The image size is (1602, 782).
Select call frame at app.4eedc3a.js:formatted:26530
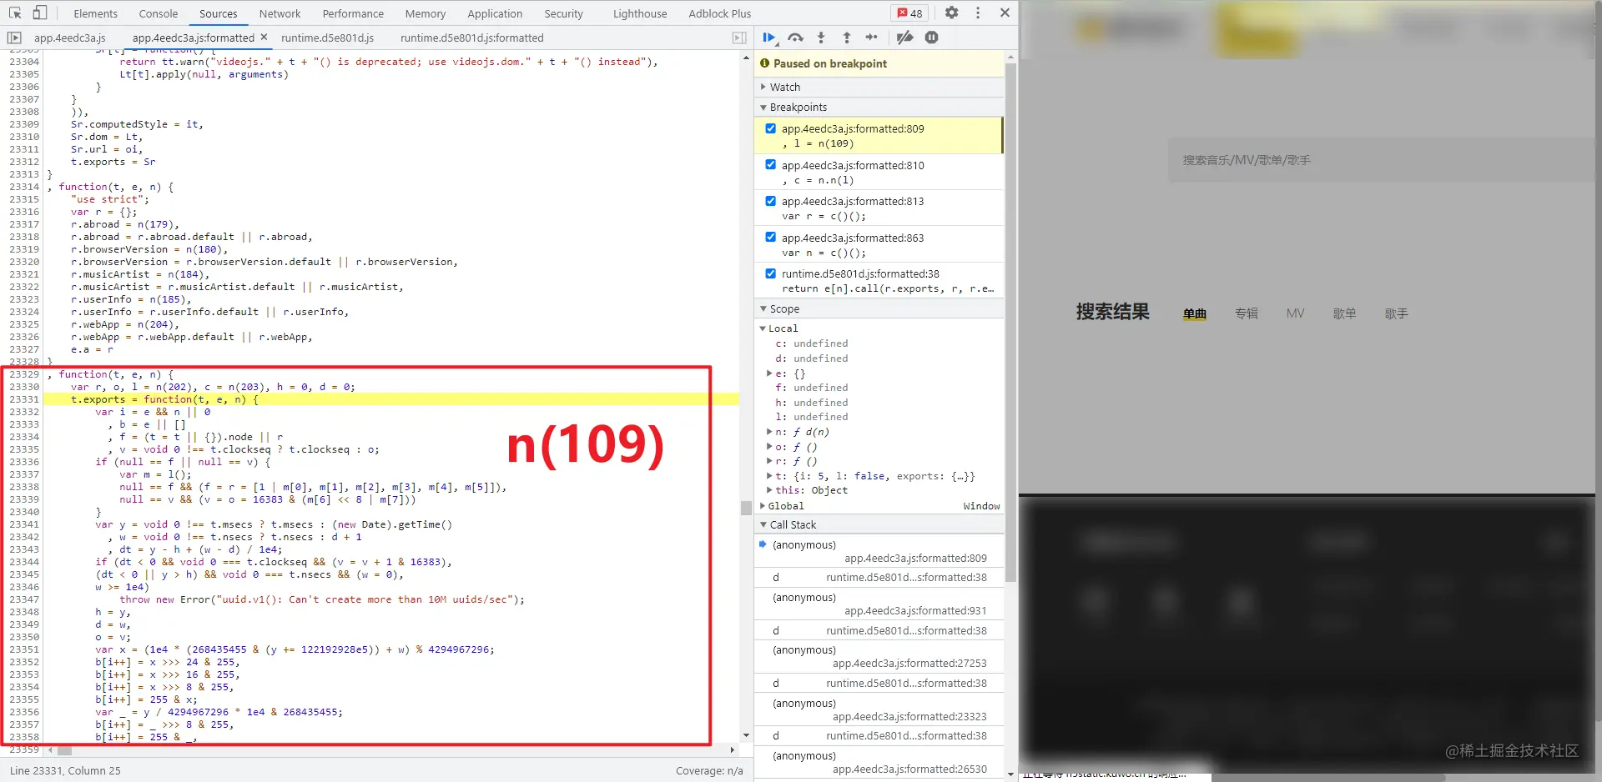click(879, 762)
